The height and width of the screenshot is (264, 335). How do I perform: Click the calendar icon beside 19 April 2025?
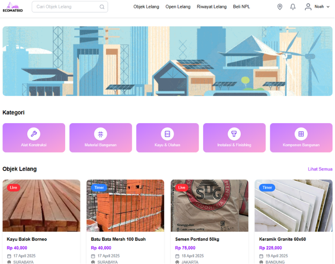261,256
